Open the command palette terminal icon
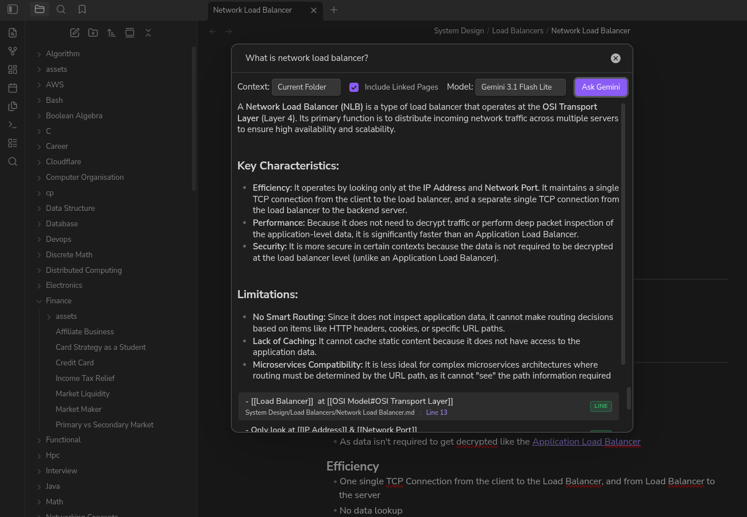This screenshot has height=517, width=747. point(13,125)
